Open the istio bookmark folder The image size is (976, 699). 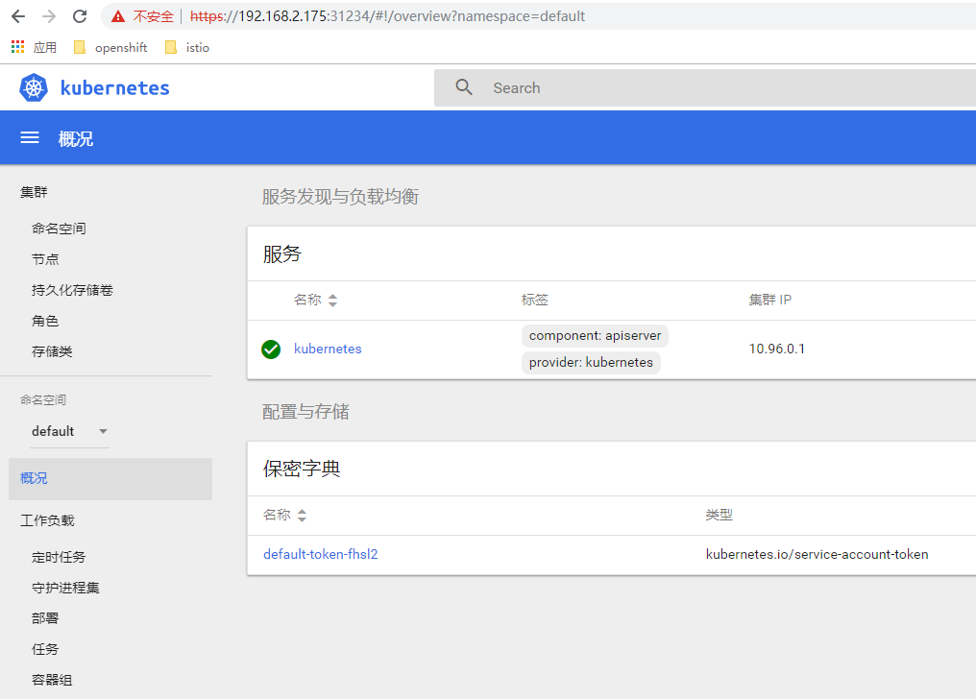[186, 47]
